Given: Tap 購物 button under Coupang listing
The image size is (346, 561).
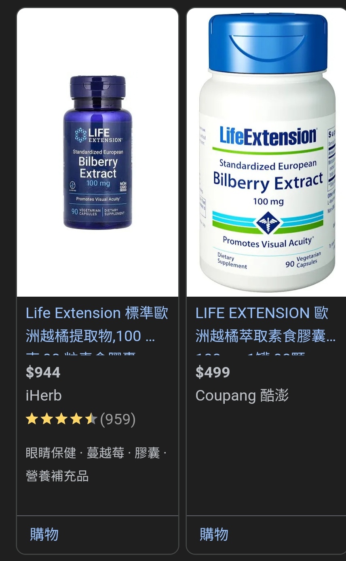Looking at the screenshot, I should [214, 534].
